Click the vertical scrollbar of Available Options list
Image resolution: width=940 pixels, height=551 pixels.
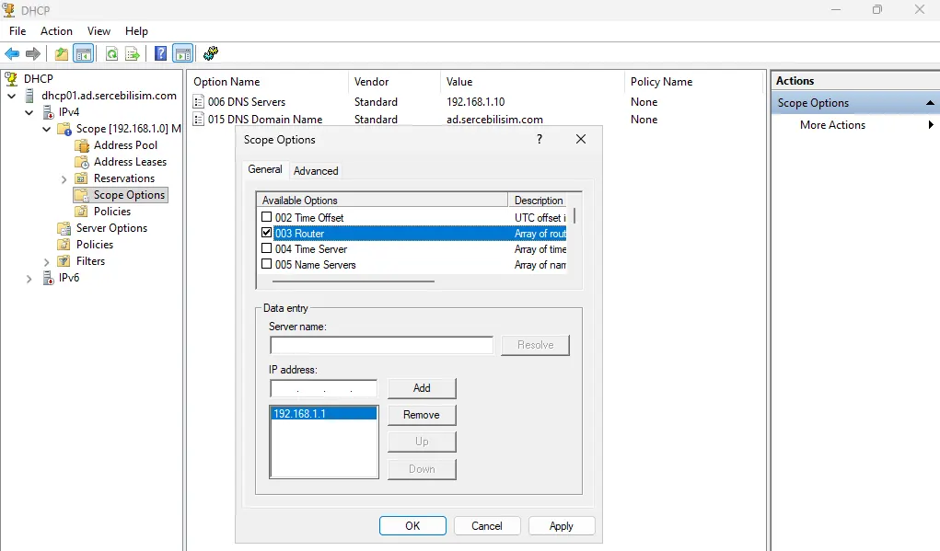point(574,215)
